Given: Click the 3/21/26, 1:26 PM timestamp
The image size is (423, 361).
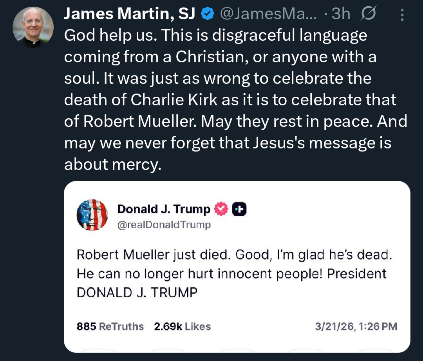Looking at the screenshot, I should pyautogui.click(x=356, y=327).
